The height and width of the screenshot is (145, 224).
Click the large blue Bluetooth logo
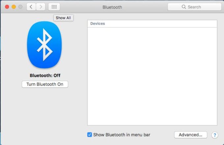coord(44,45)
